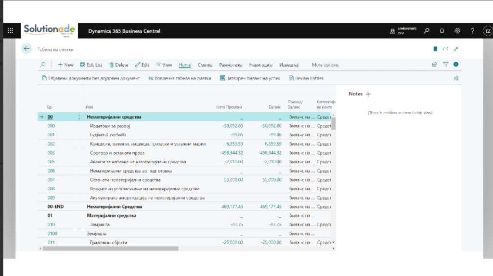Open the Сметка menu
This screenshot has width=493, height=276.
[205, 65]
